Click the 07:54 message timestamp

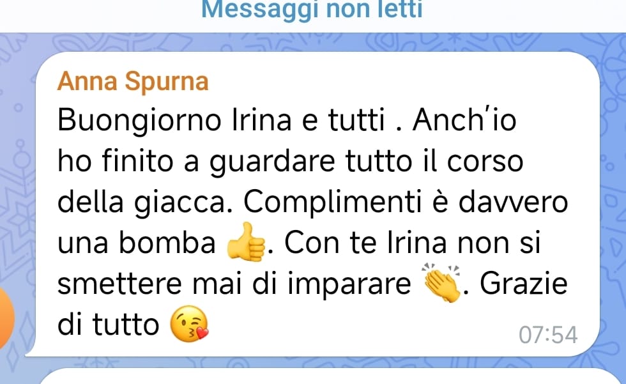pos(548,335)
